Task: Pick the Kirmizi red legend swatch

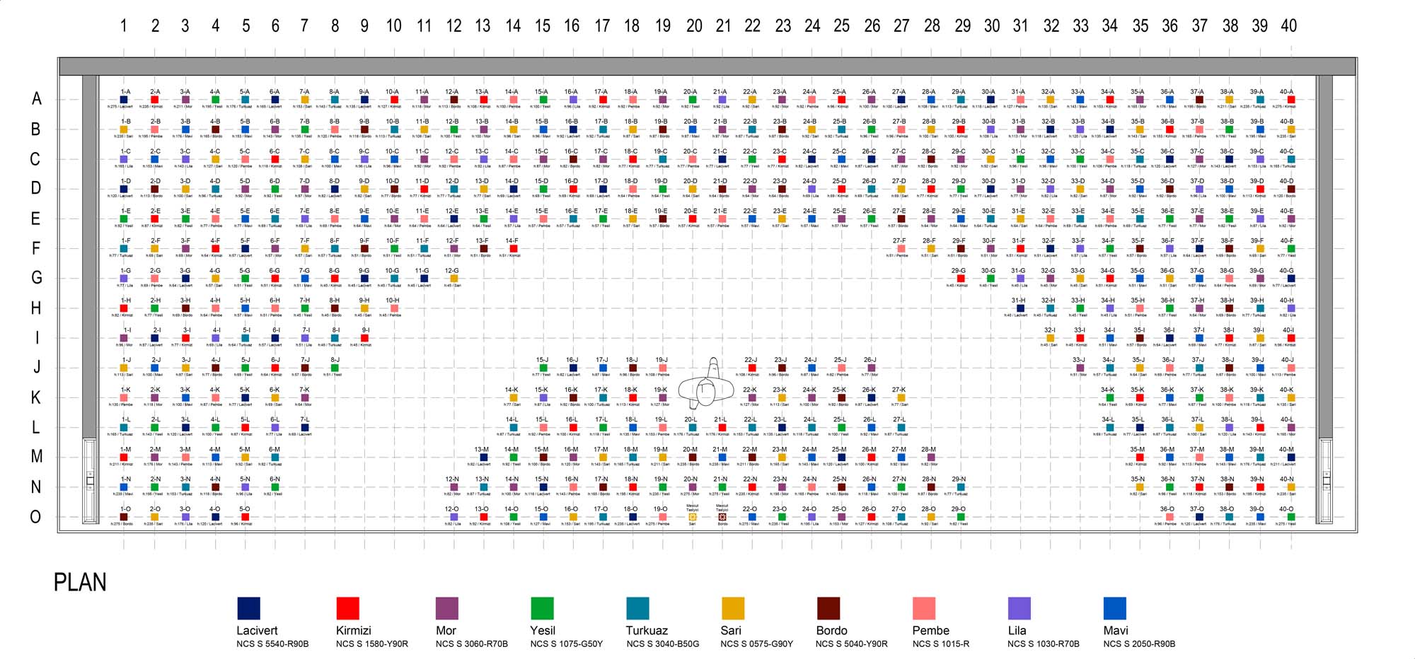Action: 347,608
